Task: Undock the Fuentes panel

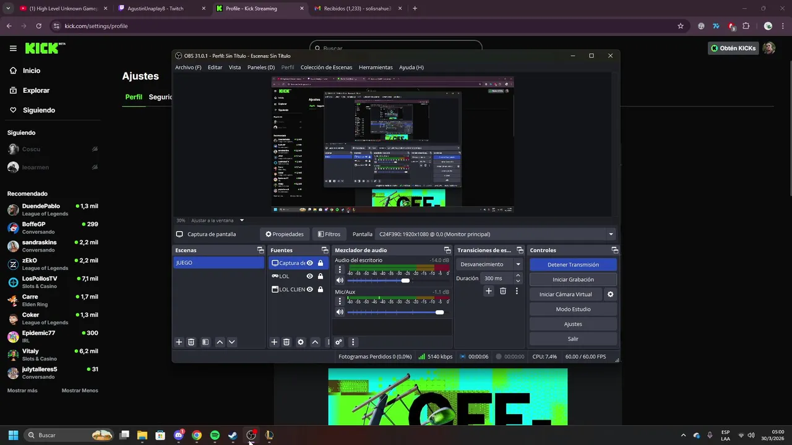Action: 324,250
